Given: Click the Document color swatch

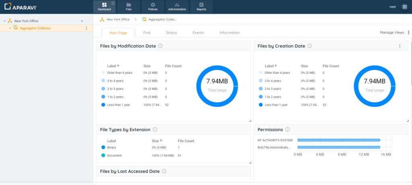Looking at the screenshot, I should pos(103,155).
